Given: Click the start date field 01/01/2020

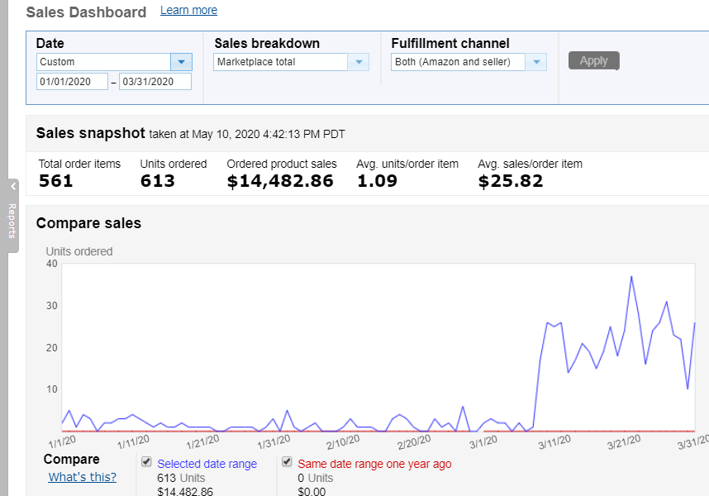Looking at the screenshot, I should point(72,82).
